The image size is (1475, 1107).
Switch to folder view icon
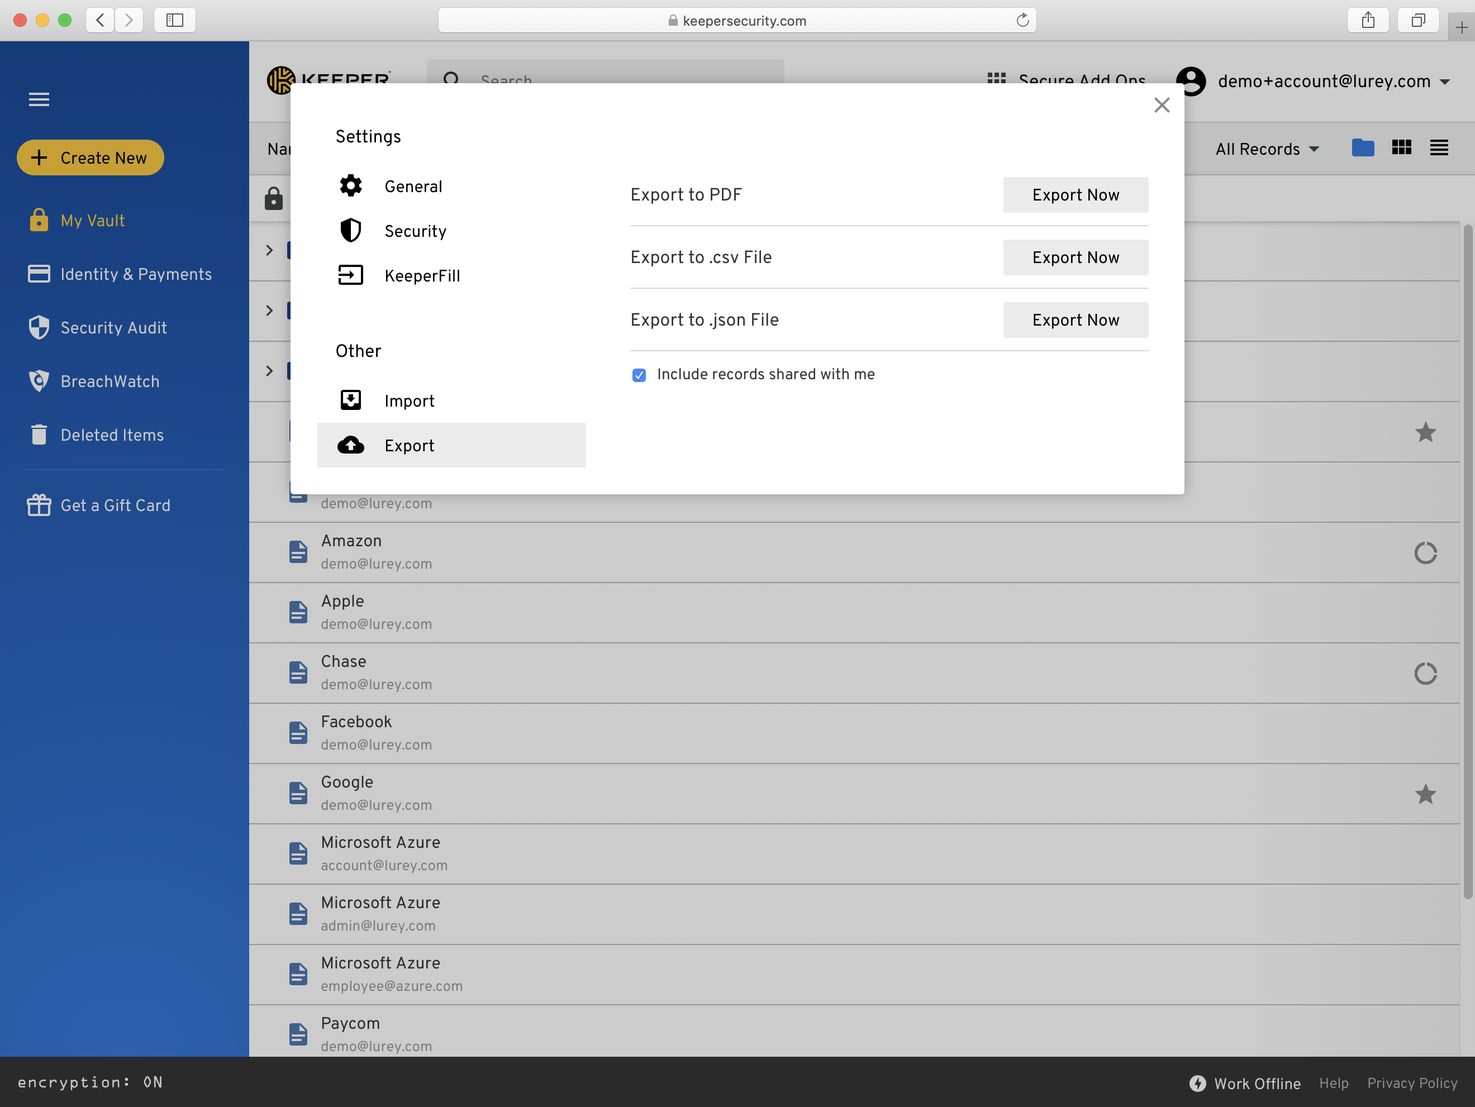click(1363, 147)
